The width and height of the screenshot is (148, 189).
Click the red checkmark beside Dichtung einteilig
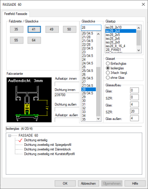21,140
